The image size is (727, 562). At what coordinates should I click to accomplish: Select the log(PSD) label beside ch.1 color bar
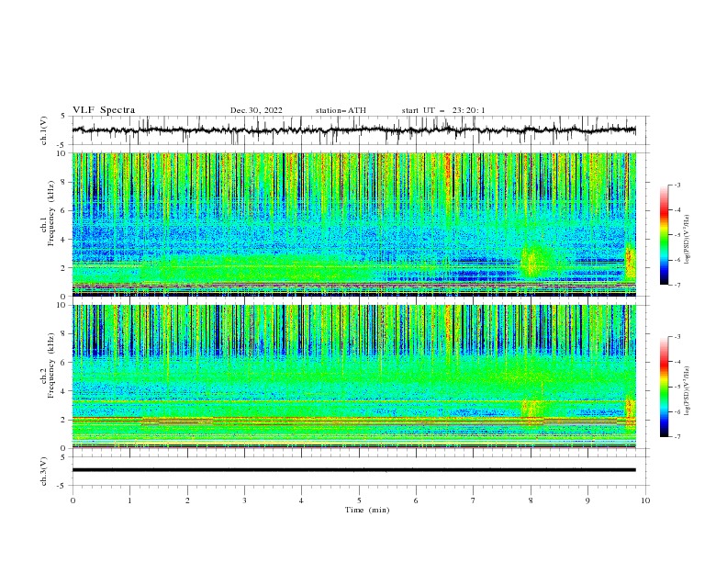pos(688,240)
